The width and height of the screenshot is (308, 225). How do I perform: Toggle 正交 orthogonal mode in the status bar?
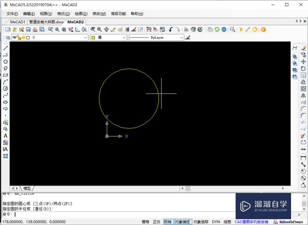(x=157, y=222)
